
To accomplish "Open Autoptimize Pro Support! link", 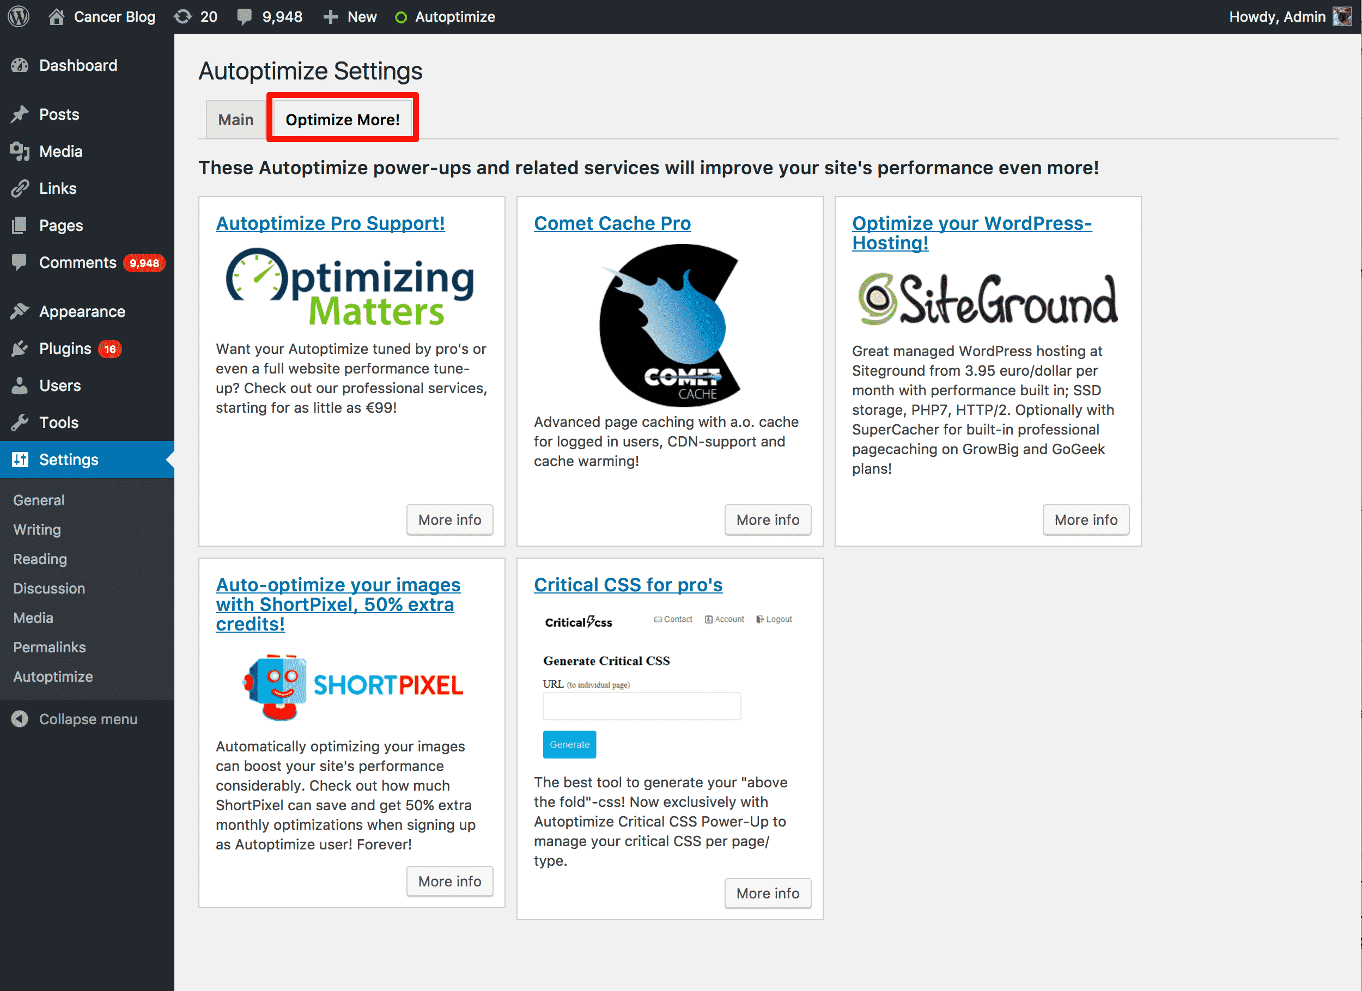I will [330, 223].
